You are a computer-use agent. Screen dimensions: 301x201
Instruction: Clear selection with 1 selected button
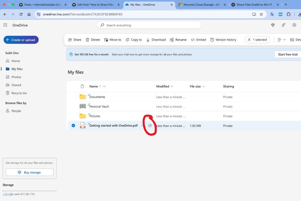pyautogui.click(x=257, y=40)
